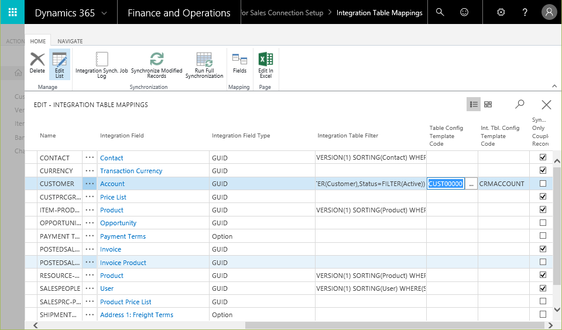Open the app launcher waffle menu
562x330 pixels.
12,12
